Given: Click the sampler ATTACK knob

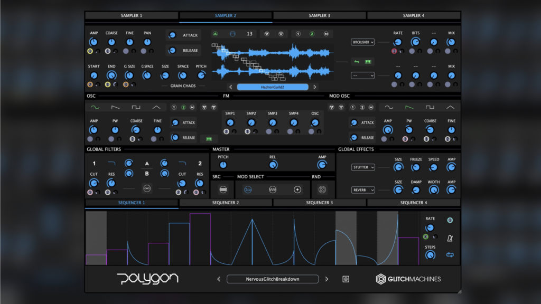Looking at the screenshot, I should pos(172,35).
